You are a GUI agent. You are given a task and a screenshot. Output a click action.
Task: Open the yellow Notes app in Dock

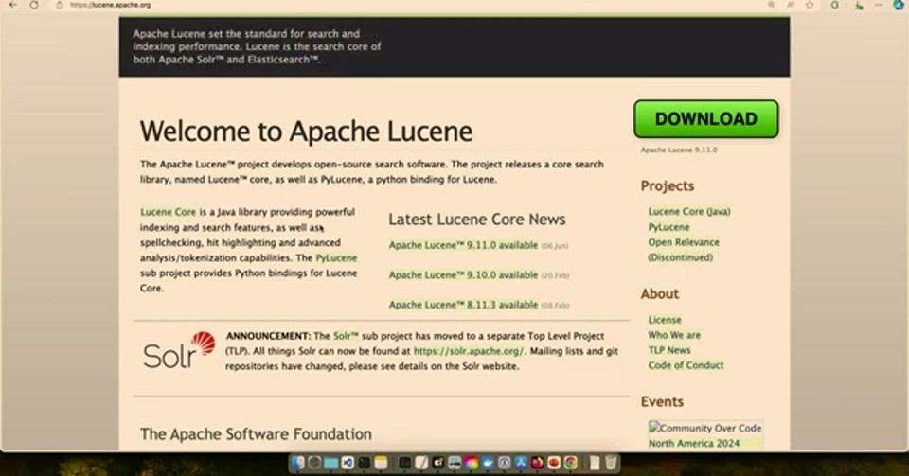381,462
